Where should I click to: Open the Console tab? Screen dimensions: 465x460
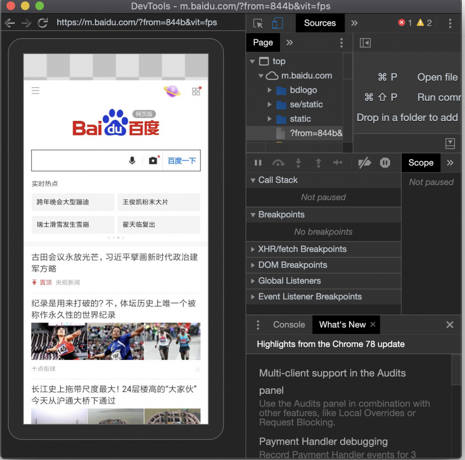tap(289, 325)
